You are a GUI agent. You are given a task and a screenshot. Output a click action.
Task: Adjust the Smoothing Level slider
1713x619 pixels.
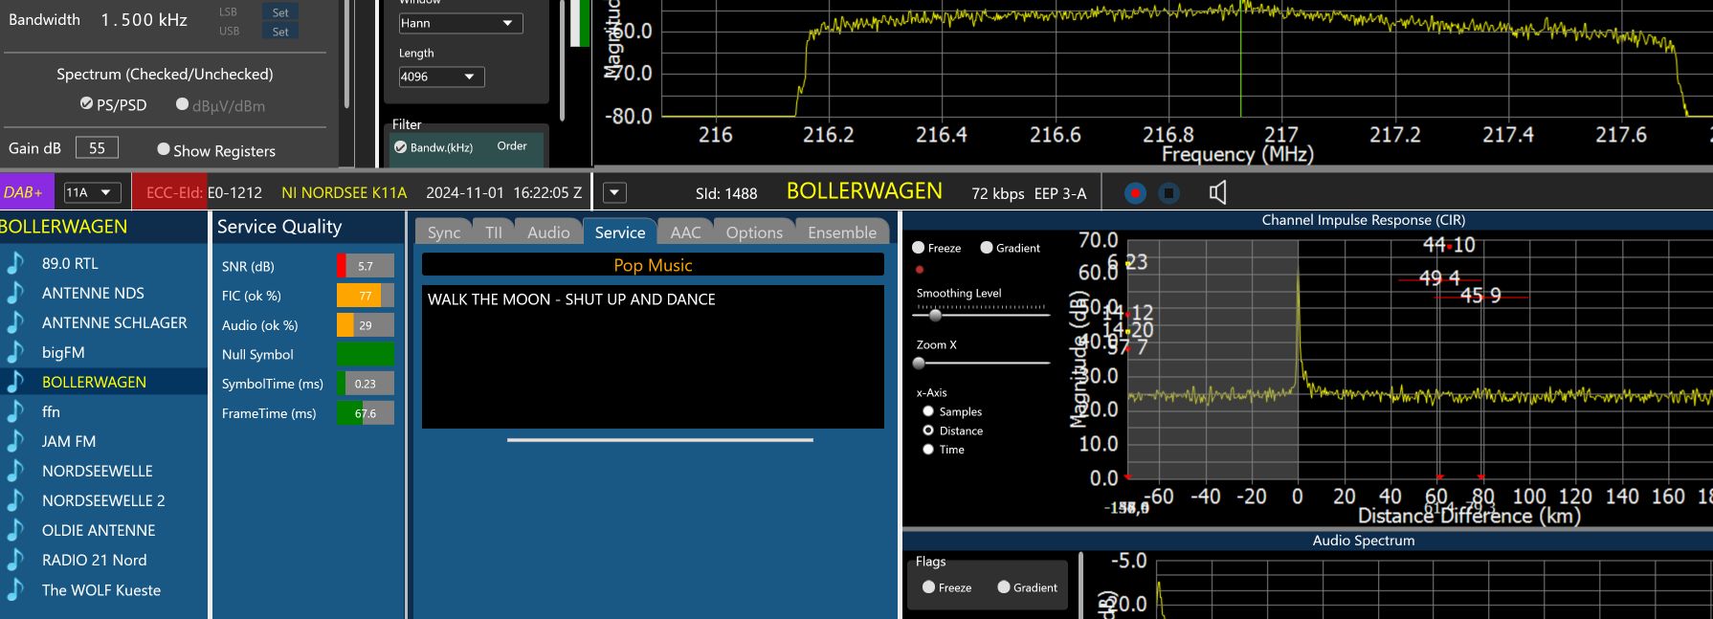point(935,315)
